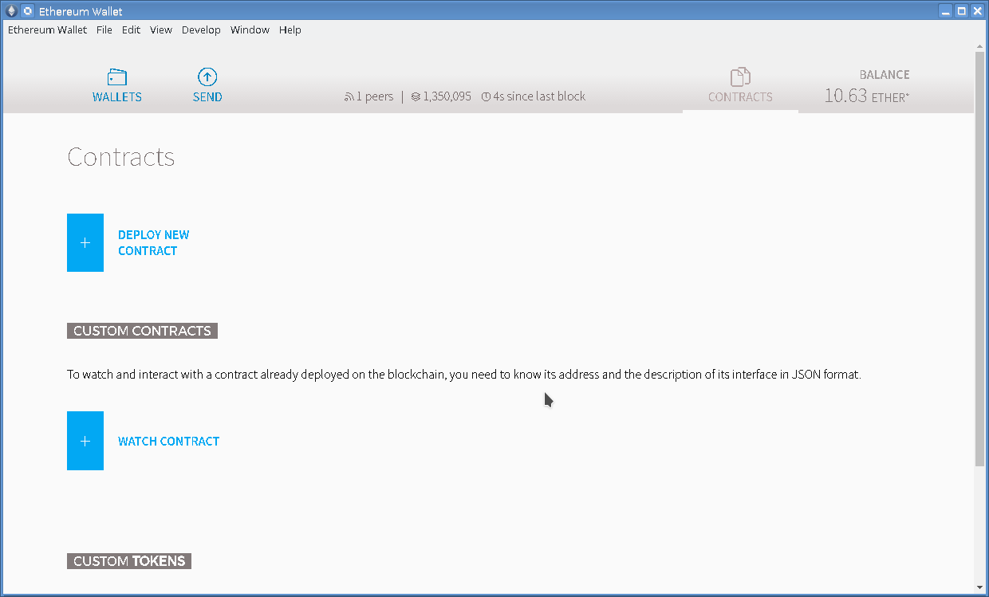Image resolution: width=989 pixels, height=597 pixels.
Task: Click the scrollbar down arrow
Action: [980, 588]
